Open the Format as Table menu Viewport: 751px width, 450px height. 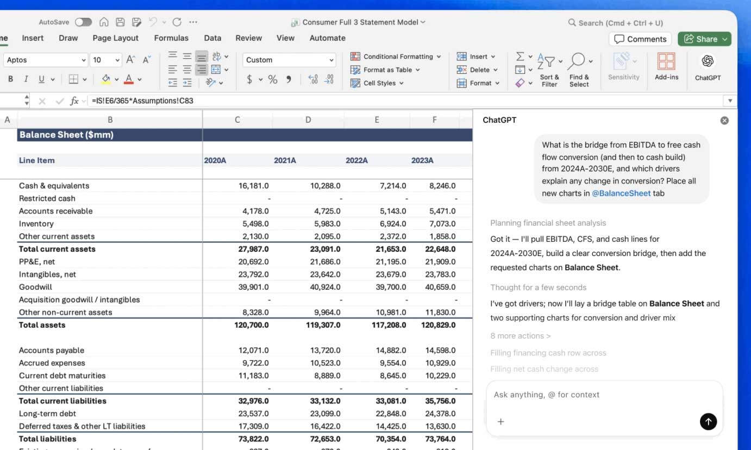pos(385,70)
